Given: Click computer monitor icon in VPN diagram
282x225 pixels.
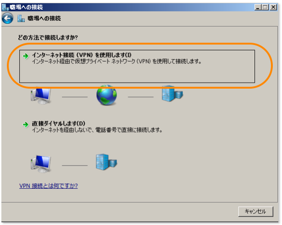Looking at the screenshot, I should coord(41,96).
